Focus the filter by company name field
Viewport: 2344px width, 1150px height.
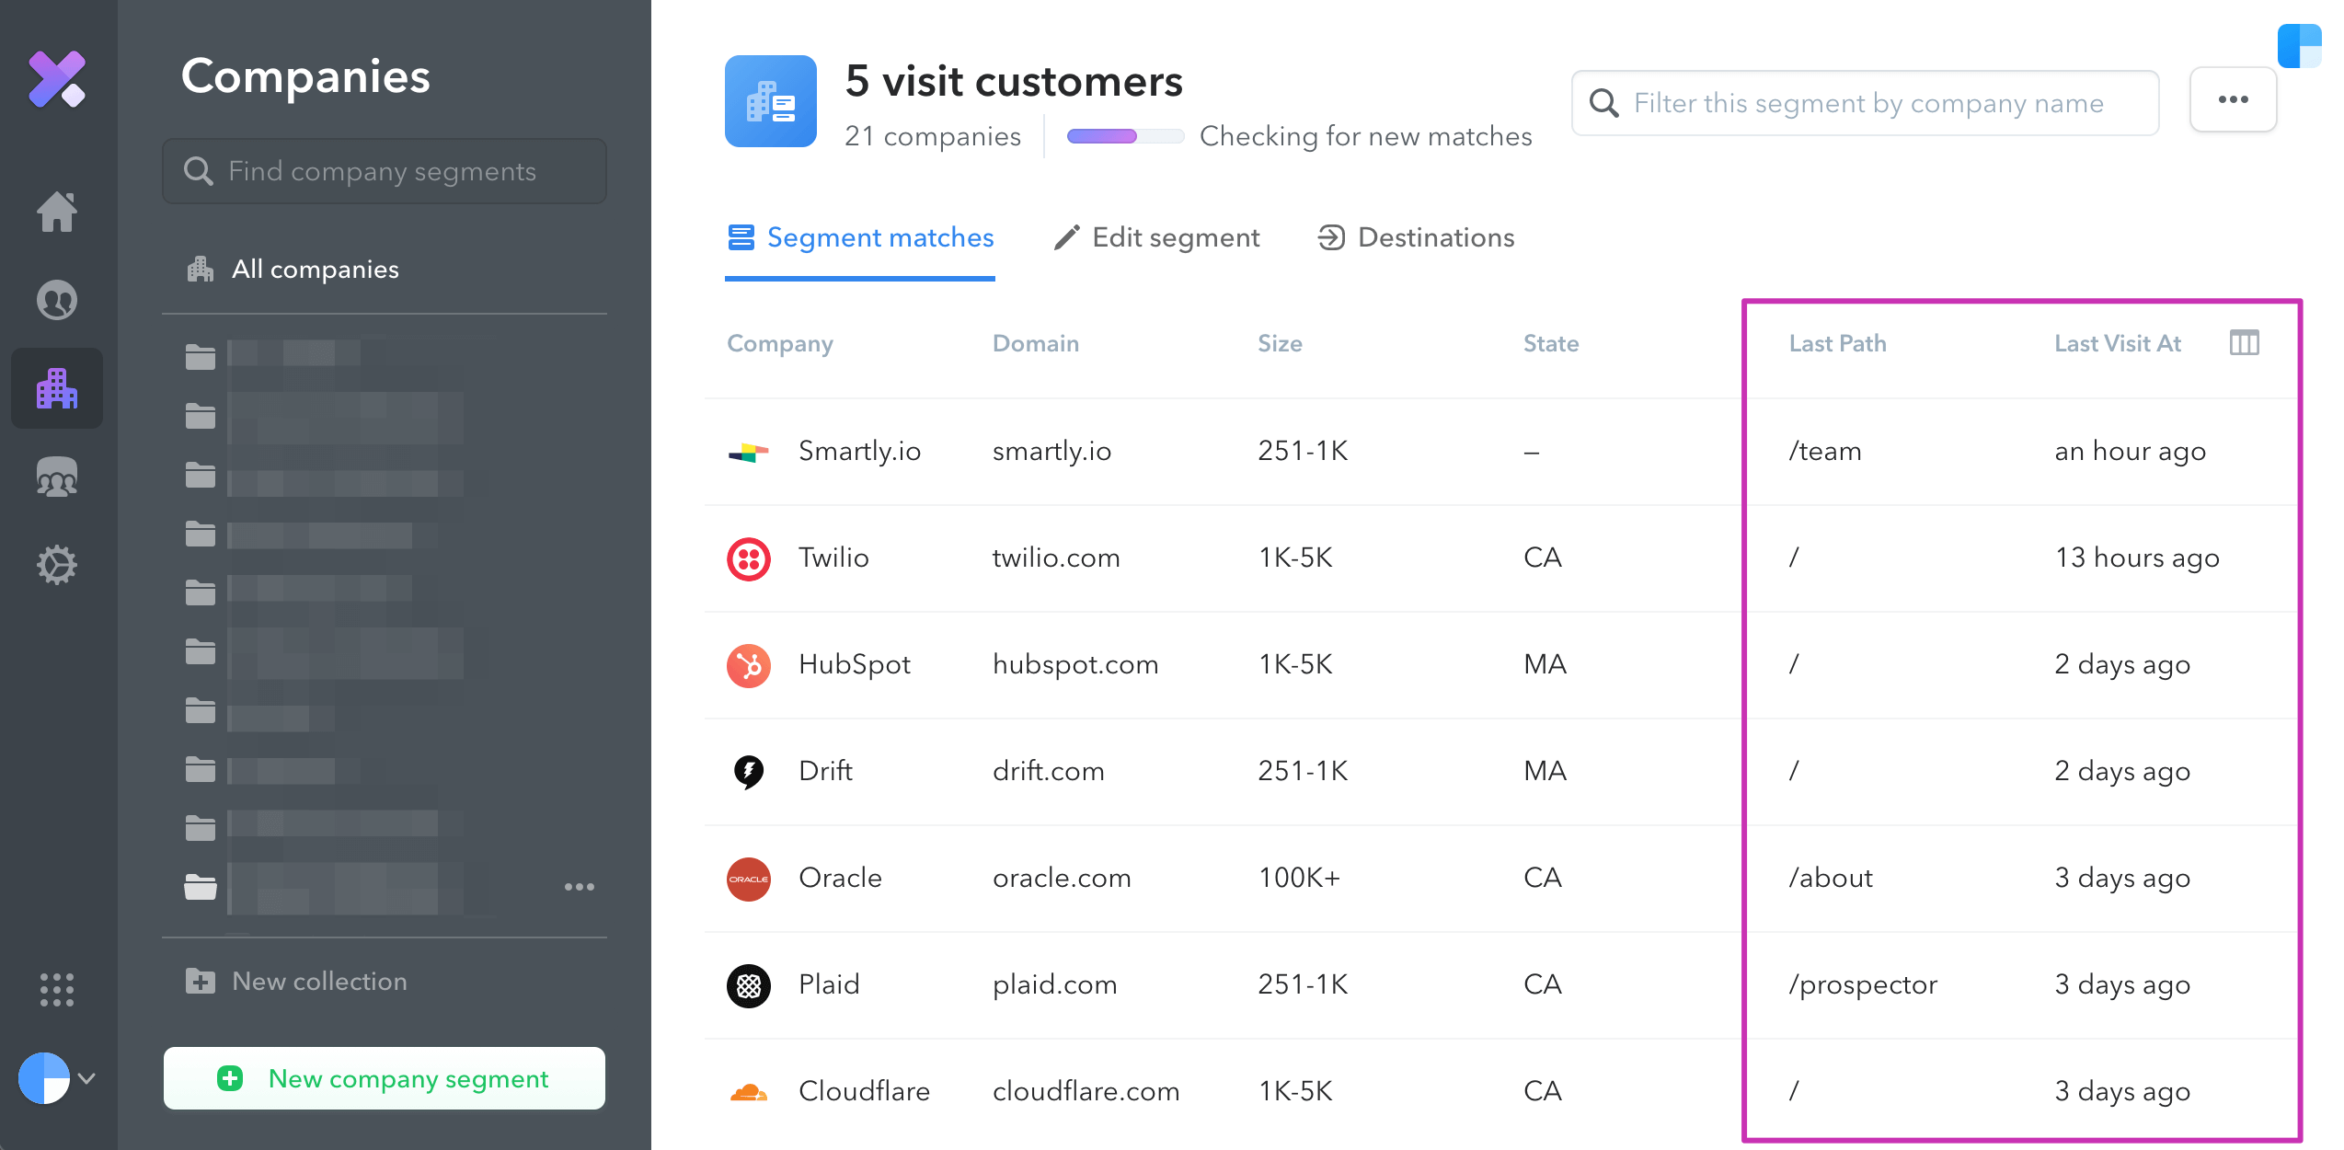1867,103
